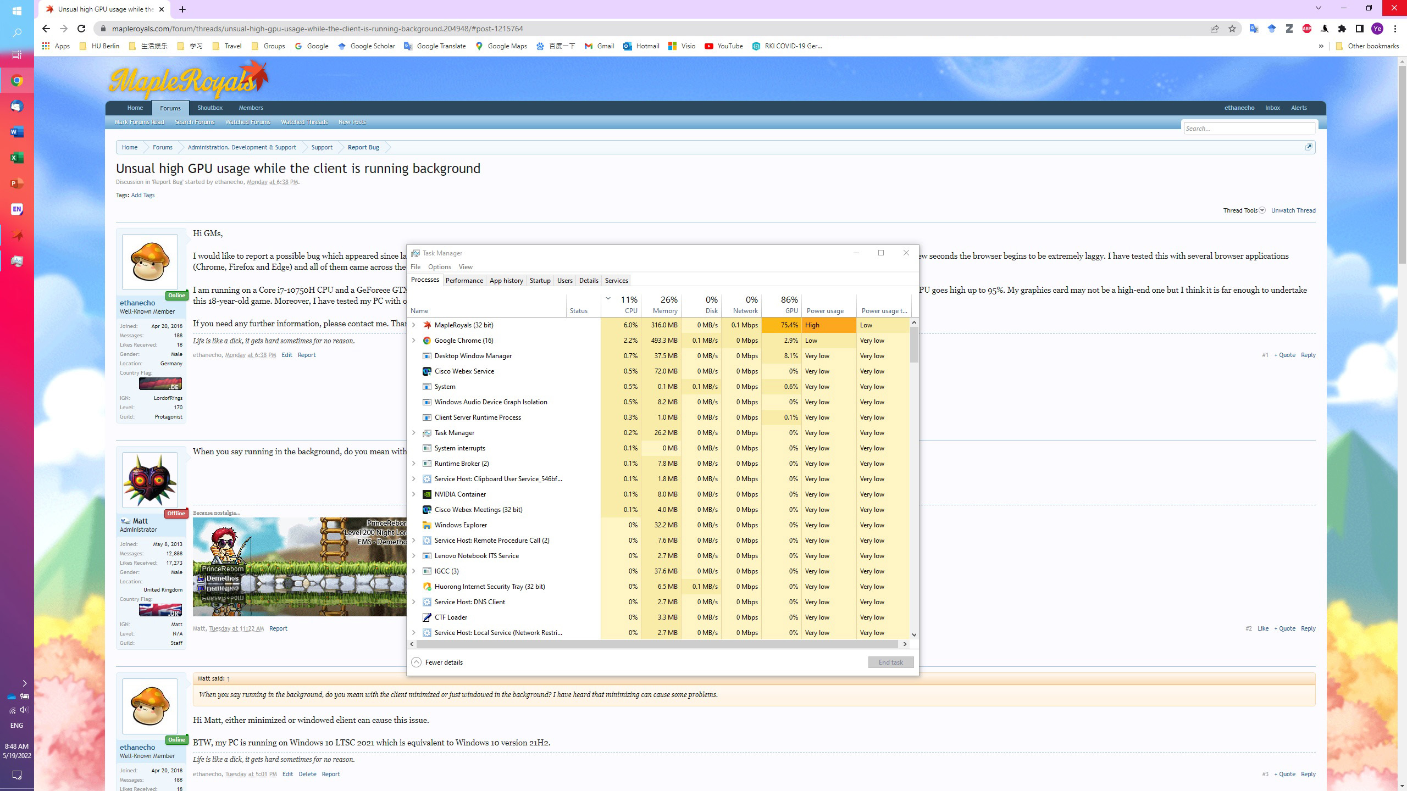Open the YouTube bookmark
This screenshot has width=1407, height=791.
tap(723, 46)
